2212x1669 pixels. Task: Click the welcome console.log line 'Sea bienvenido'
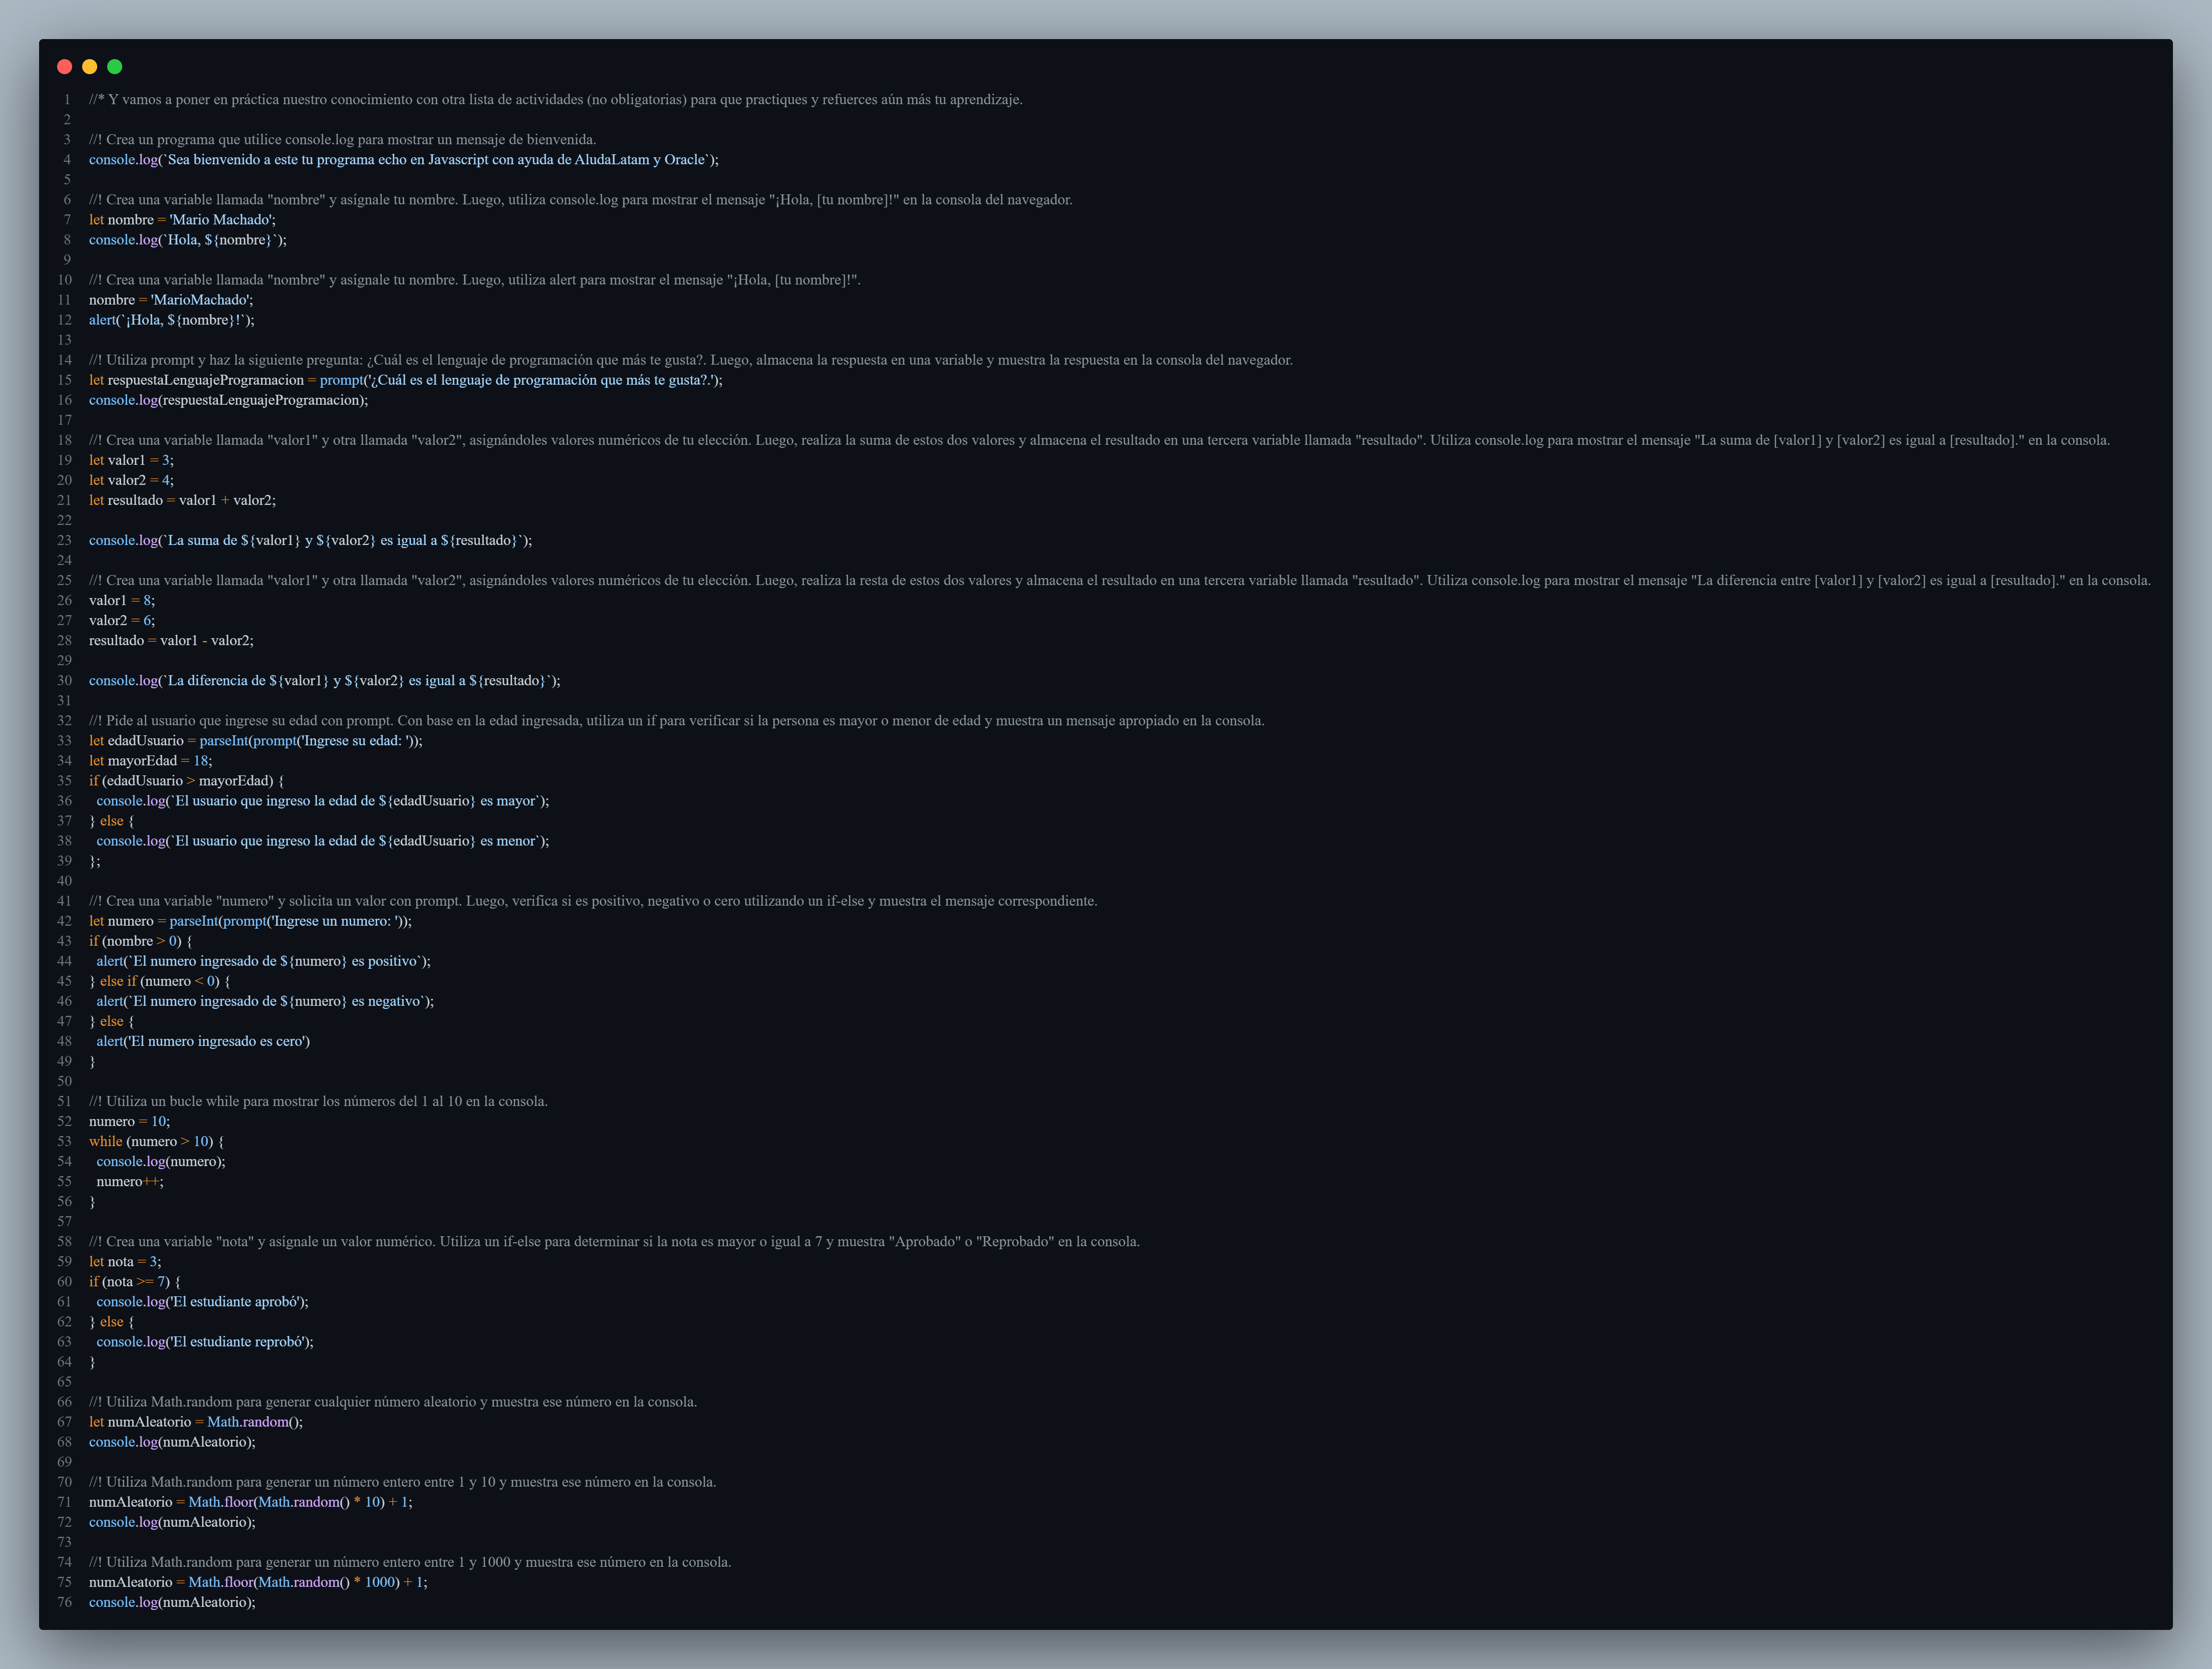coord(404,160)
